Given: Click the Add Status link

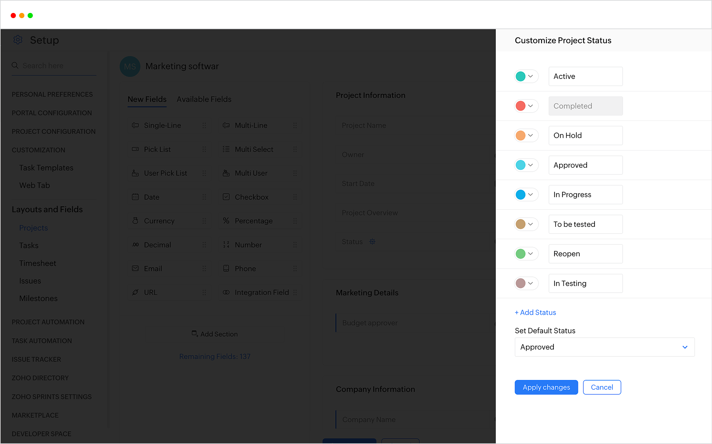Looking at the screenshot, I should pyautogui.click(x=535, y=313).
